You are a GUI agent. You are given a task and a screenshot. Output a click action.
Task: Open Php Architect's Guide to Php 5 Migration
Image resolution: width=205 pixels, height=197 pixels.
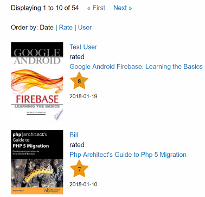tap(128, 155)
